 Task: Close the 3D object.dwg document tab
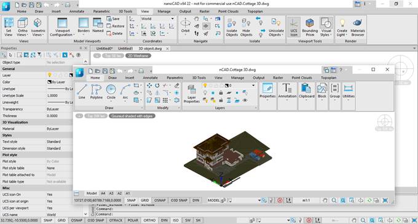point(167,49)
